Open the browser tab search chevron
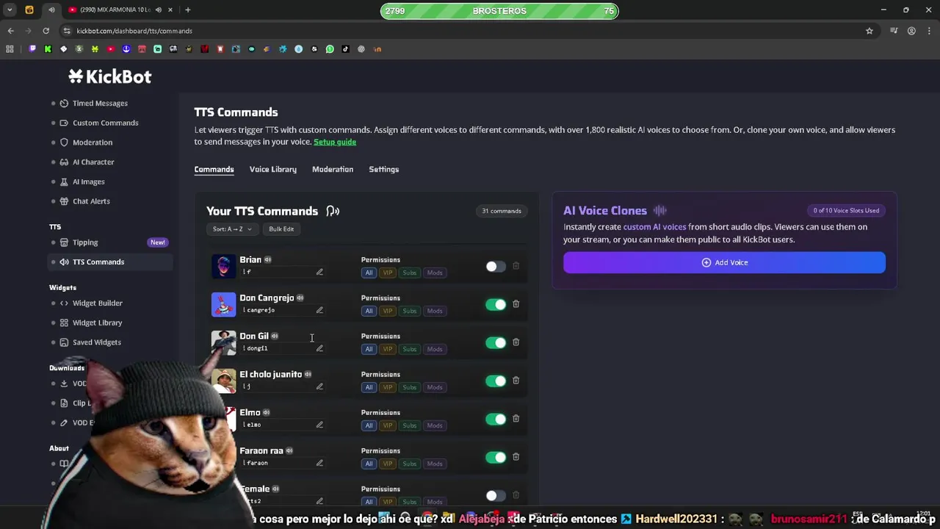 coord(10,10)
